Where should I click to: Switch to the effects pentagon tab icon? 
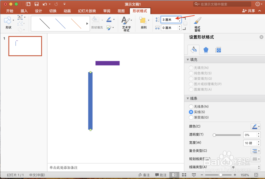pos(206,50)
